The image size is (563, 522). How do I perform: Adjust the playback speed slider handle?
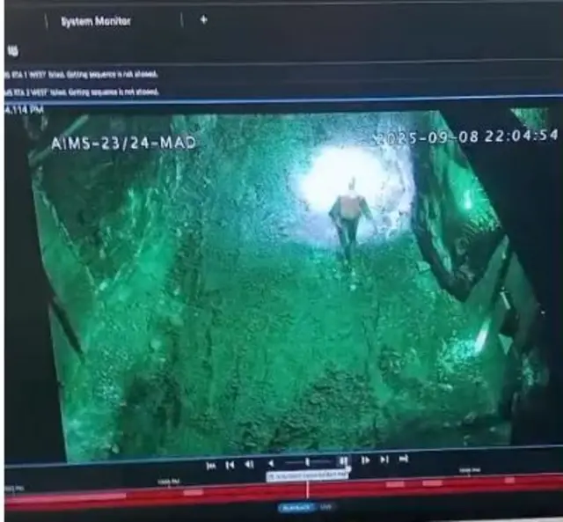307,461
